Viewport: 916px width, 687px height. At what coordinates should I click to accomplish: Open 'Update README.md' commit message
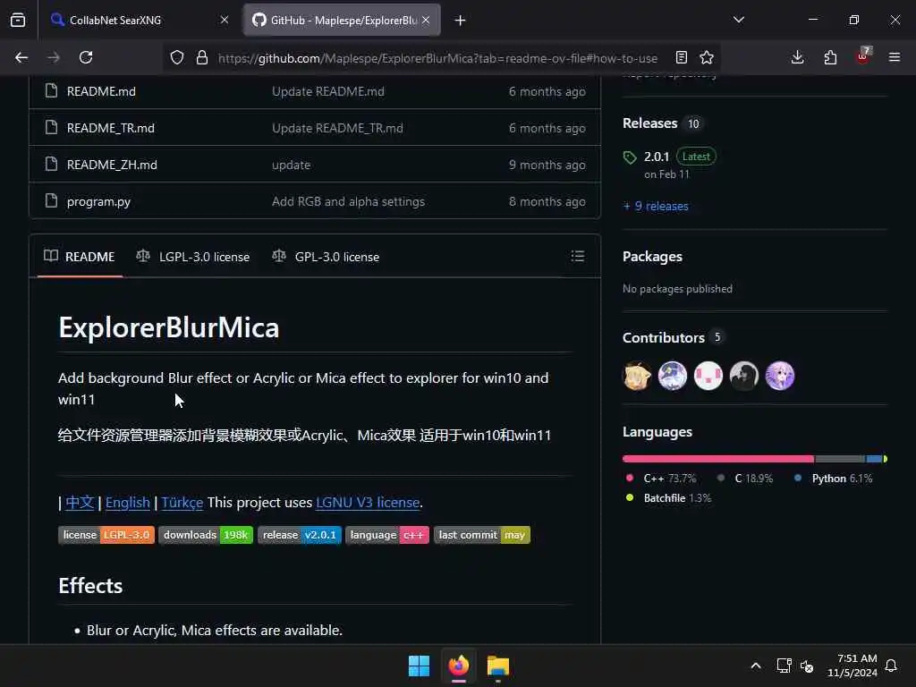pyautogui.click(x=327, y=92)
